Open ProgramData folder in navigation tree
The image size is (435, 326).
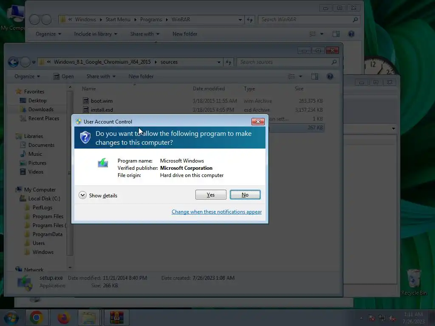pyautogui.click(x=47, y=234)
